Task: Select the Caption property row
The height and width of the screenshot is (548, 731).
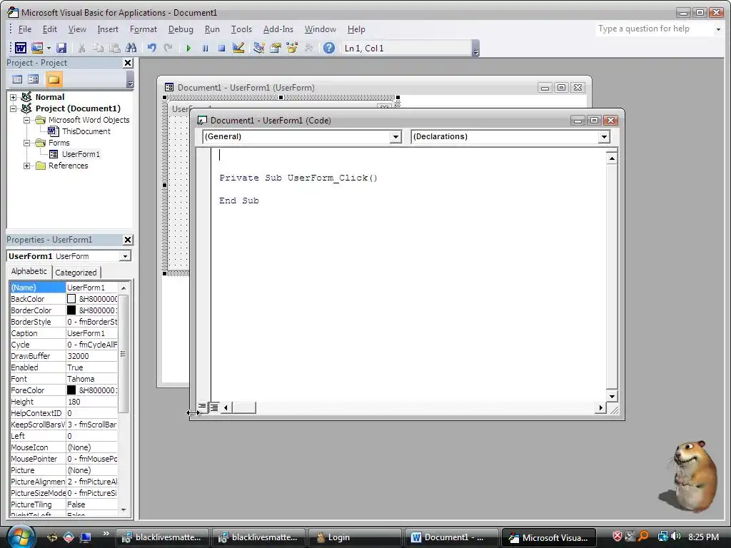Action: (x=64, y=333)
